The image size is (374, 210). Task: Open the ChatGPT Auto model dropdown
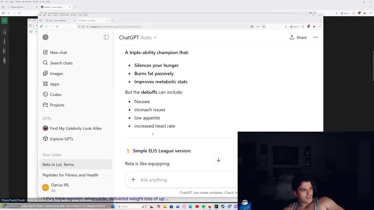tap(138, 37)
